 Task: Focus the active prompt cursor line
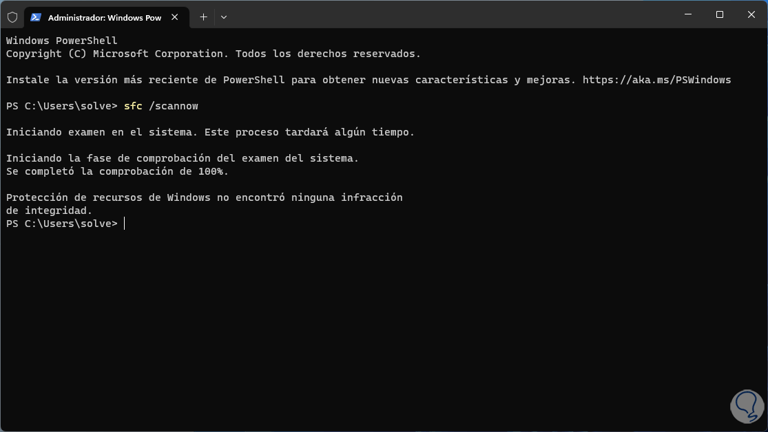124,224
